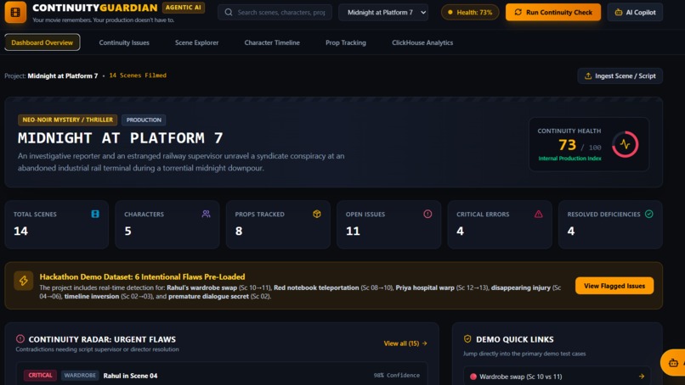This screenshot has height=385, width=685.
Task: Open the Character Timeline tab
Action: (272, 42)
